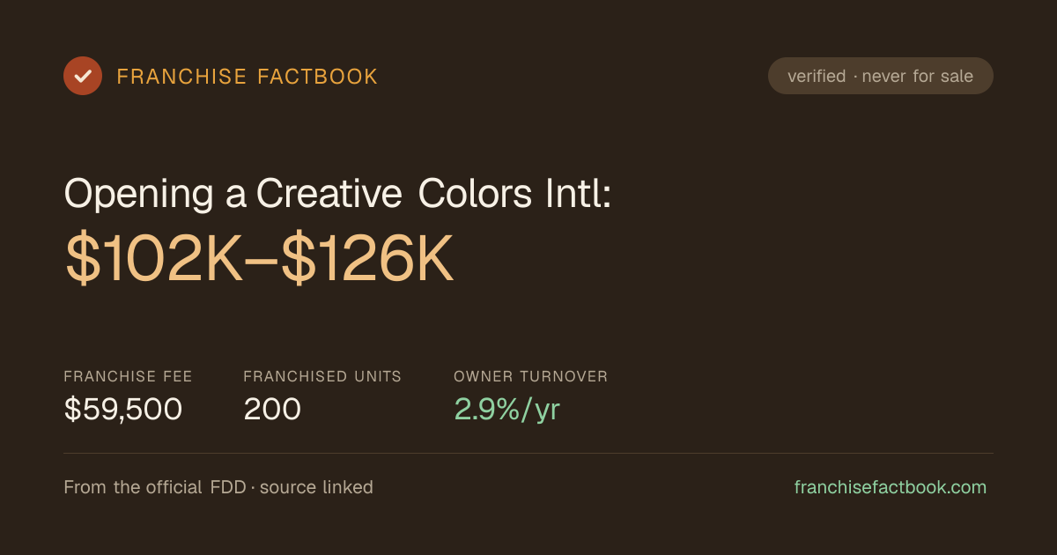1057x555 pixels.
Task: Open the source linked text
Action: [316, 487]
